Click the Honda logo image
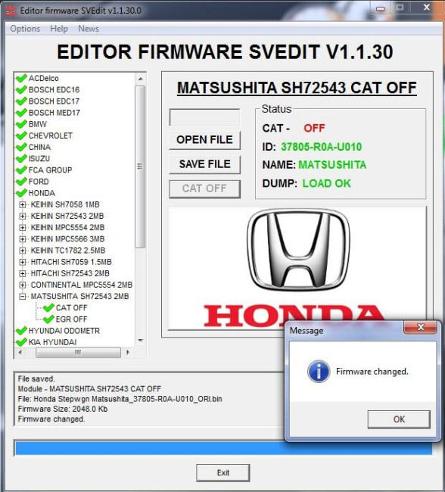Viewport: 445px width, 492px height. point(297,268)
